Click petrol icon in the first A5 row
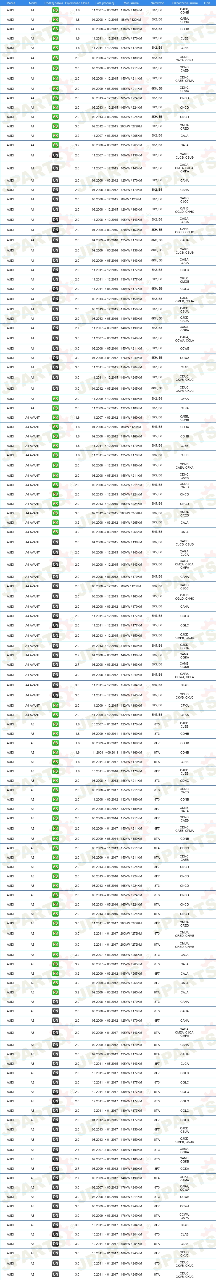Viewport: 216px width, 1280px height. pyautogui.click(x=56, y=725)
